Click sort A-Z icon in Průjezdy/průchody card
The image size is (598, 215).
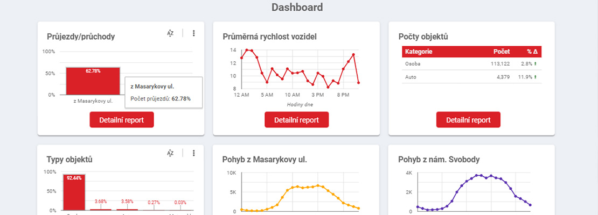[x=170, y=33]
